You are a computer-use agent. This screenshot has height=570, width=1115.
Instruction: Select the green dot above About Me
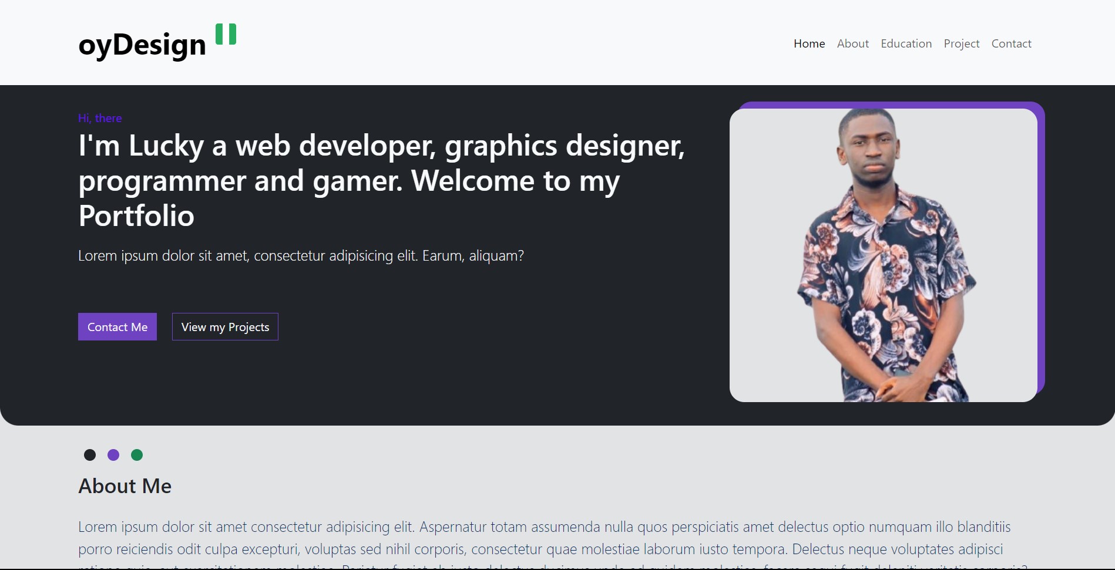click(x=136, y=455)
